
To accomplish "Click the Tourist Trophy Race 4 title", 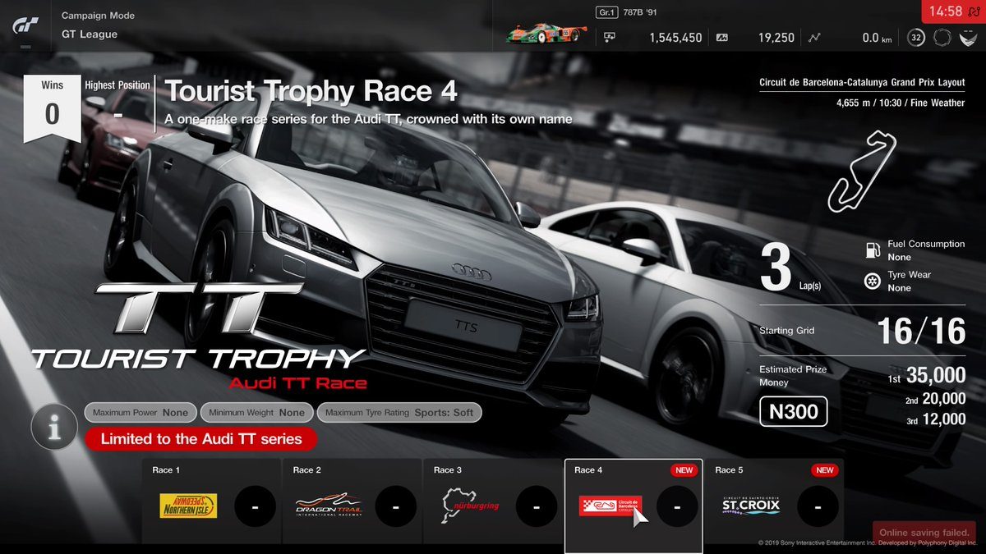I will click(311, 91).
